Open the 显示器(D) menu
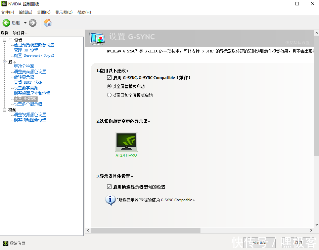 pyautogui.click(x=64, y=12)
